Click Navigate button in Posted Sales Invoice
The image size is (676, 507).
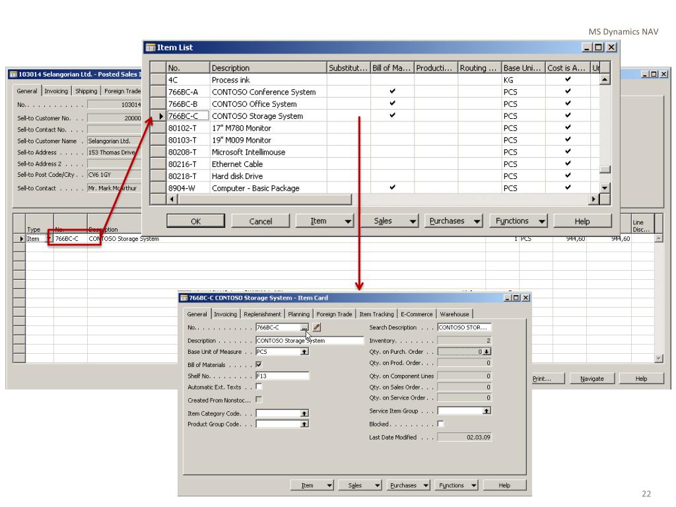tap(592, 379)
